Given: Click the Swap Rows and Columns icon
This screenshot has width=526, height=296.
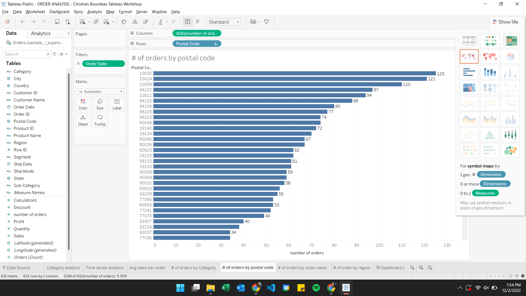Looking at the screenshot, I should 124,22.
